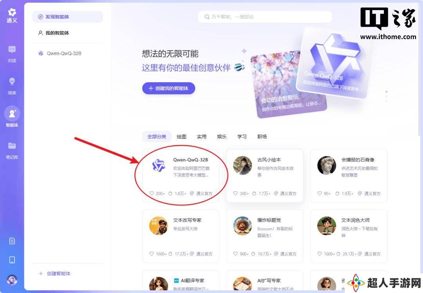Viewport: 423px width, 293px height.
Task: Open the 对话 chat icon in sidebar
Action: (12, 50)
